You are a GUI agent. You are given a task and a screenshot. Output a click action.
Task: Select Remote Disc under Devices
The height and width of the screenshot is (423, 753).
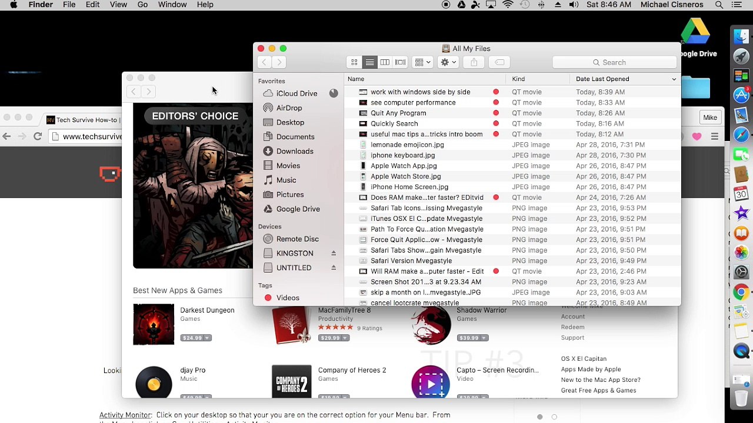[x=298, y=239]
